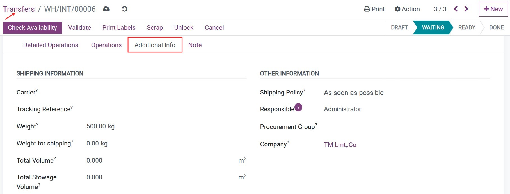Image resolution: width=510 pixels, height=194 pixels.
Task: Set status to Draft stage
Action: click(399, 27)
